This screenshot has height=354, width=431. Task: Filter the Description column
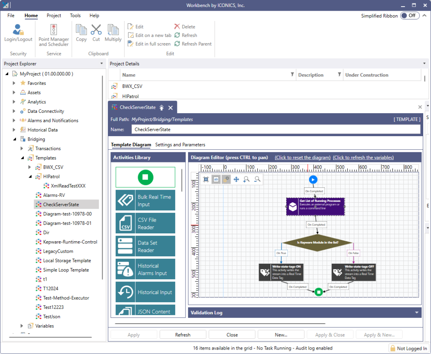339,74
